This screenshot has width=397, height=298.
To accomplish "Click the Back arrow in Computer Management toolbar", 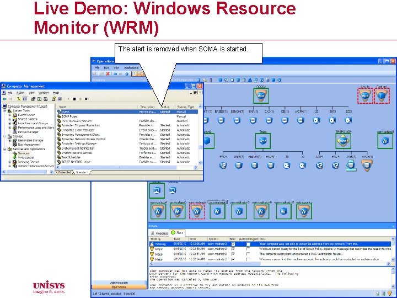I will pyautogui.click(x=4, y=99).
